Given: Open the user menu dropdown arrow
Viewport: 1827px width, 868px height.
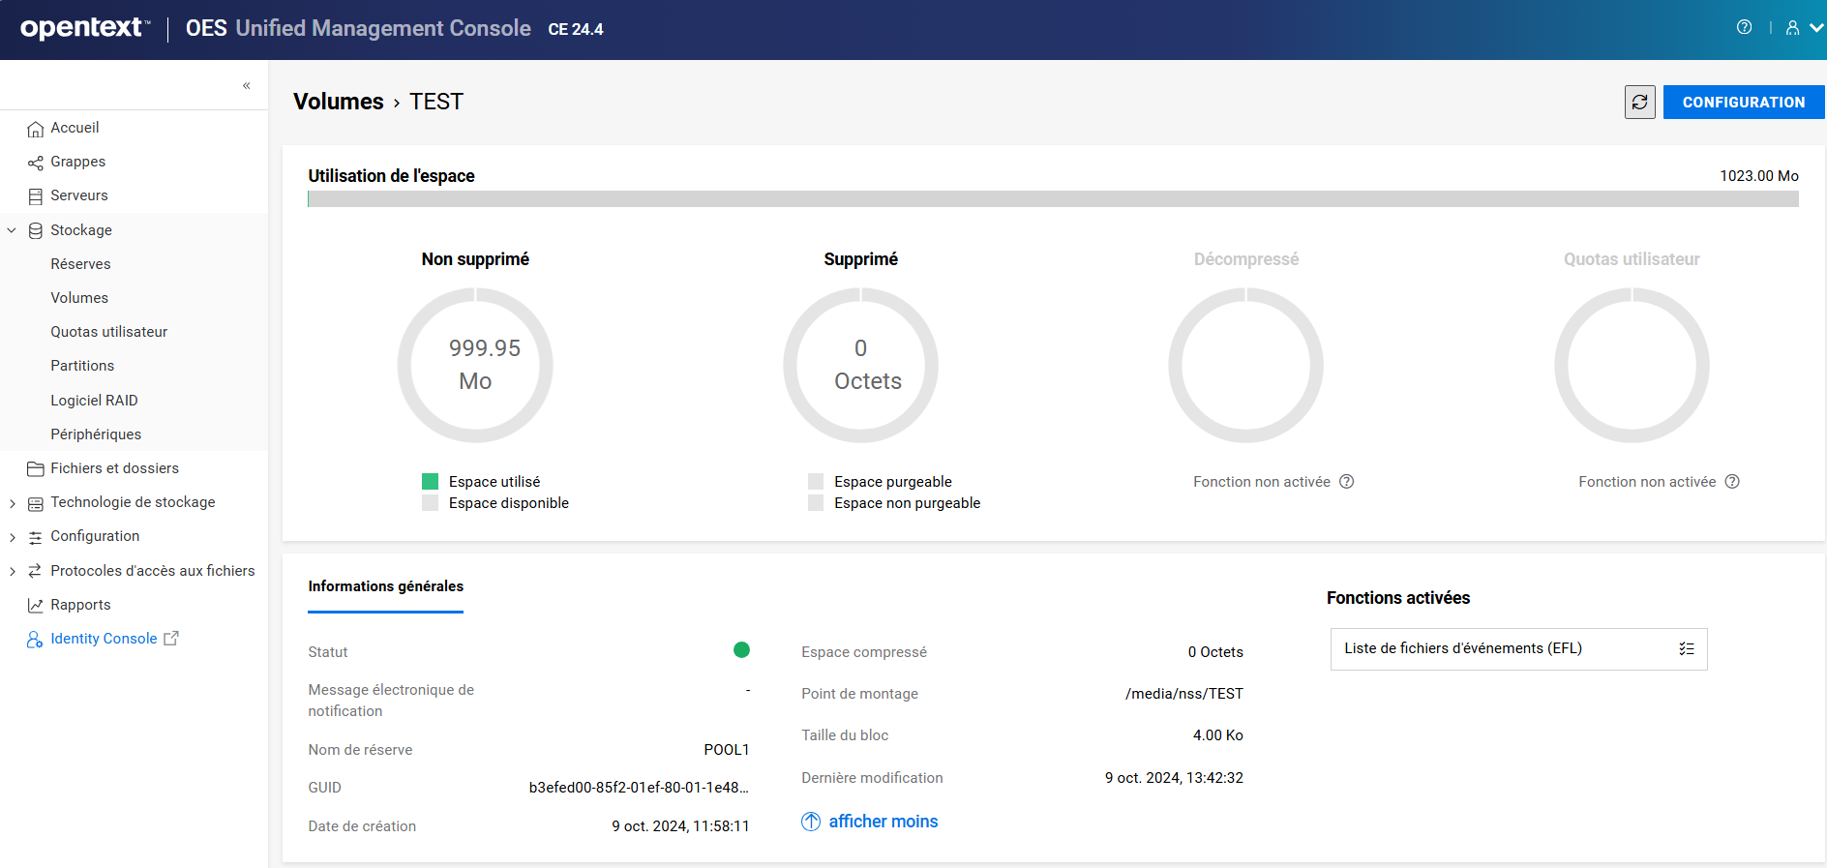Looking at the screenshot, I should coord(1815,28).
